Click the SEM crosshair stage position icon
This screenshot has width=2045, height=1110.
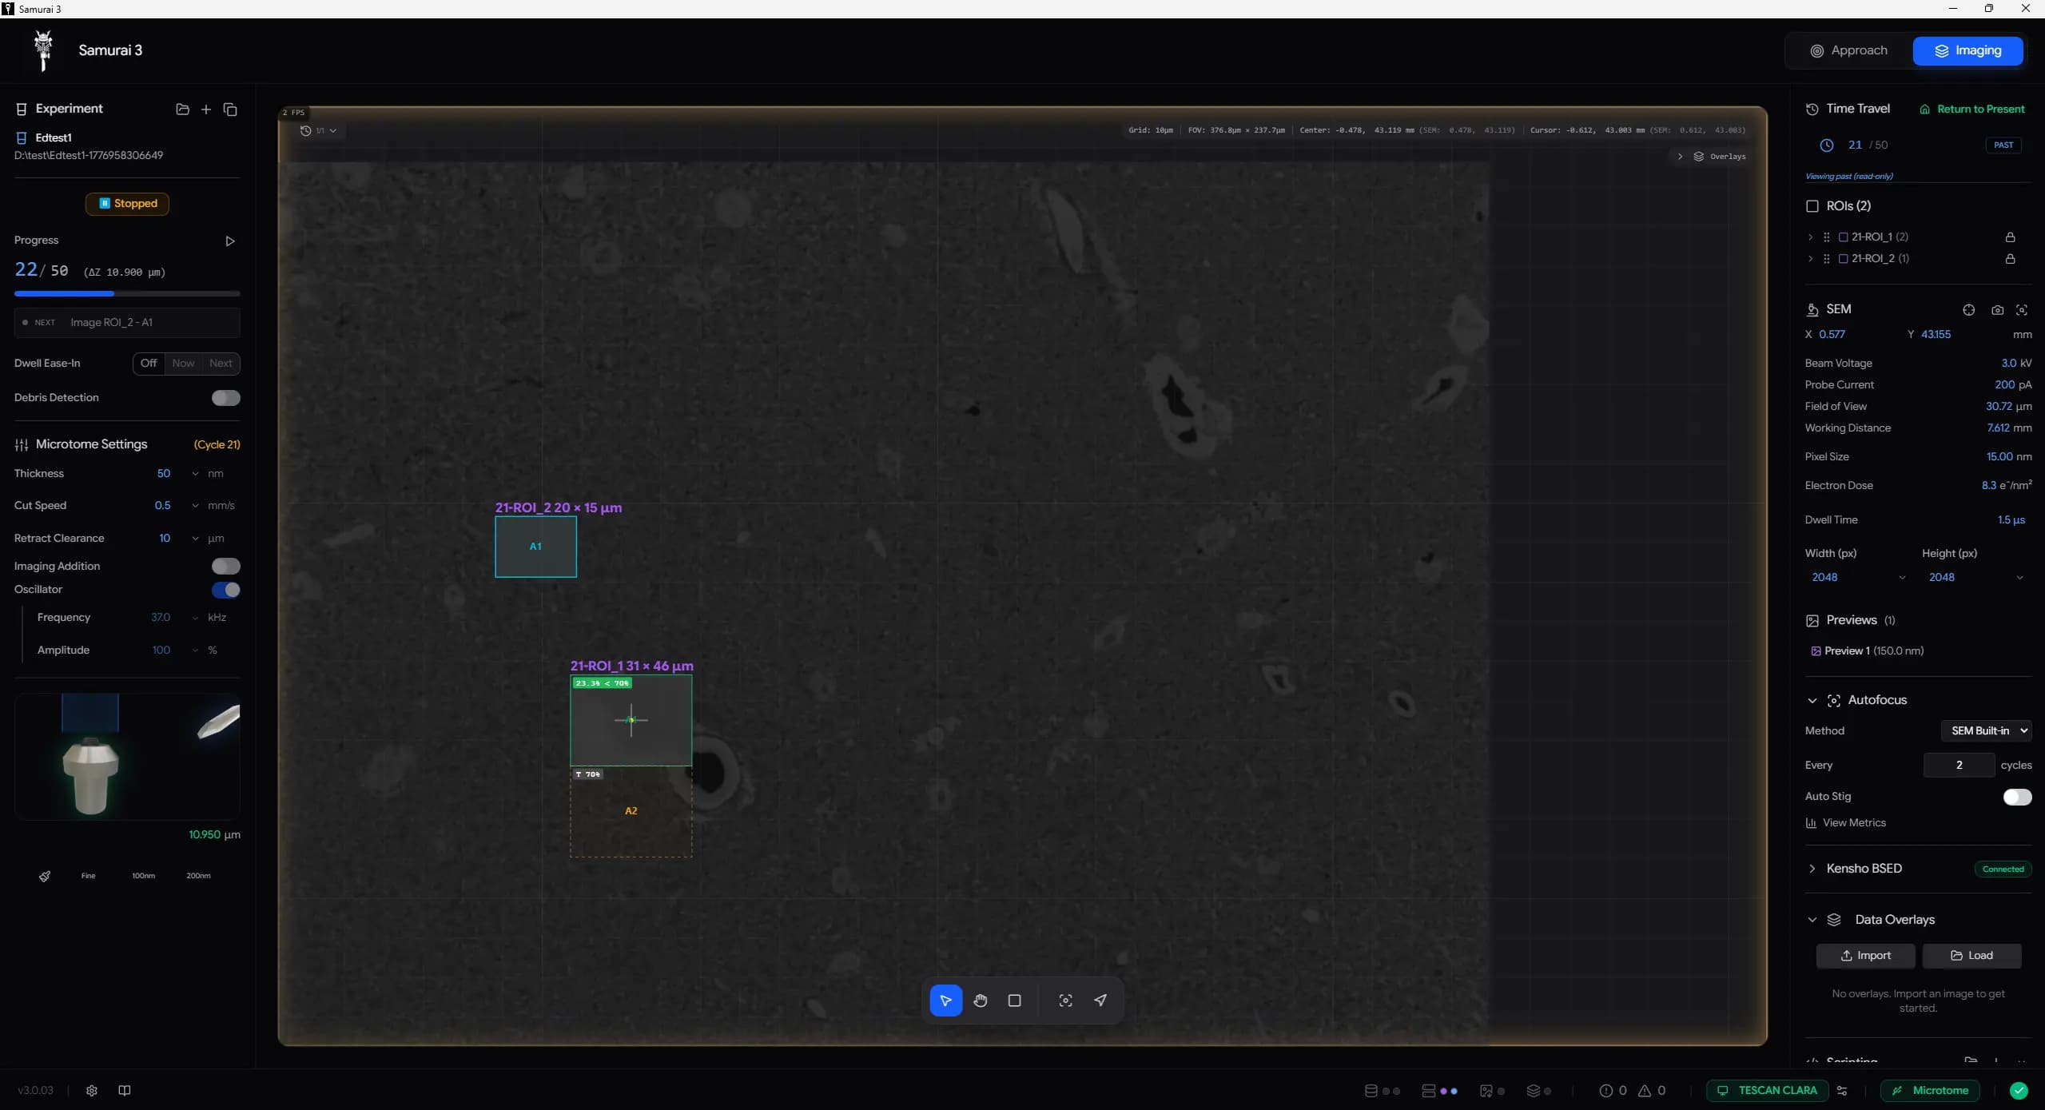pos(1968,310)
